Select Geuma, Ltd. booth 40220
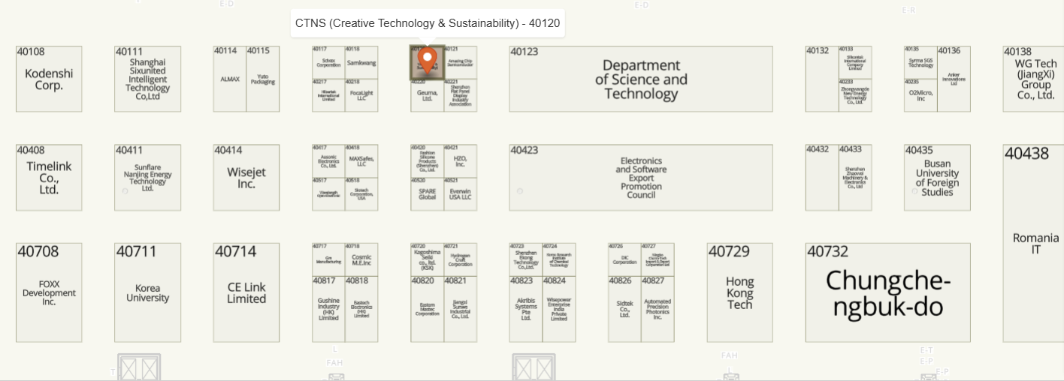 pyautogui.click(x=427, y=95)
